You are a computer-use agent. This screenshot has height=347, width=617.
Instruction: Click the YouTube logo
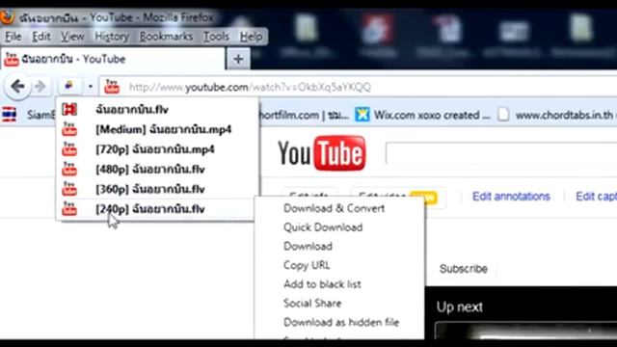(x=322, y=153)
